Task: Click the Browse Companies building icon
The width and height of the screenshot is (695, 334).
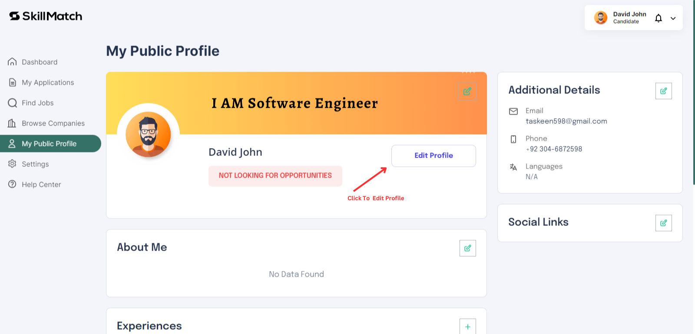Action: [x=12, y=123]
